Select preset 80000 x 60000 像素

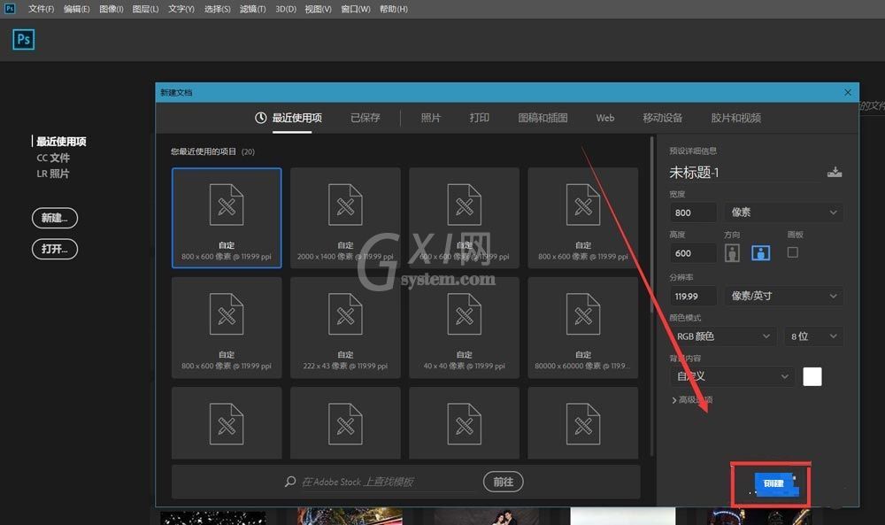(x=583, y=328)
